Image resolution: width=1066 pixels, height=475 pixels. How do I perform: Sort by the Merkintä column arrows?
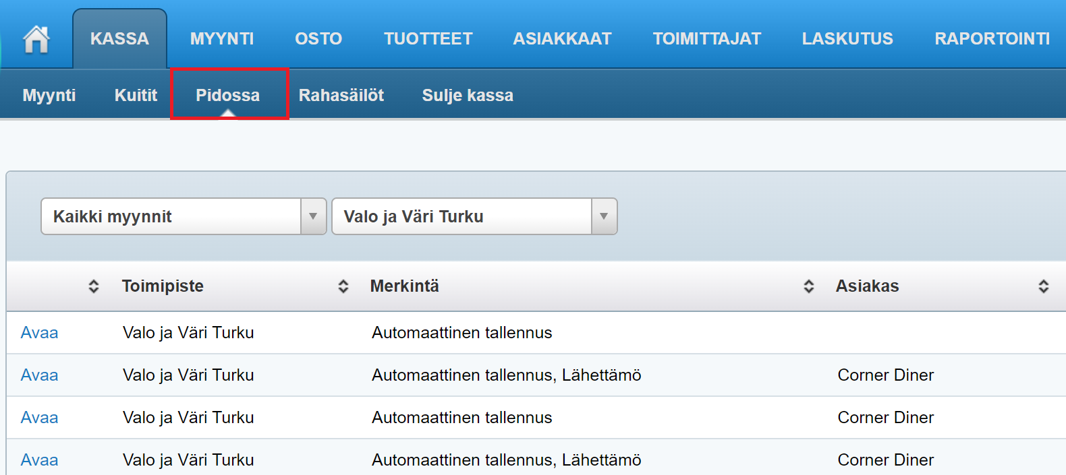coord(808,286)
